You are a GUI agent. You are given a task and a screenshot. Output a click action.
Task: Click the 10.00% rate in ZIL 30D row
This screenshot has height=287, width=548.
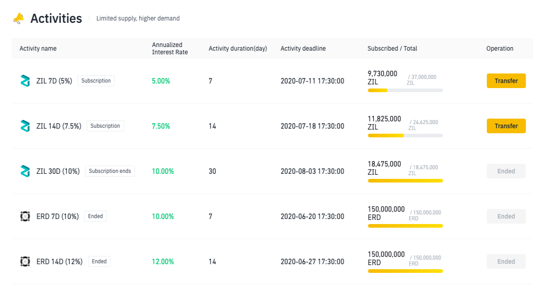point(163,171)
